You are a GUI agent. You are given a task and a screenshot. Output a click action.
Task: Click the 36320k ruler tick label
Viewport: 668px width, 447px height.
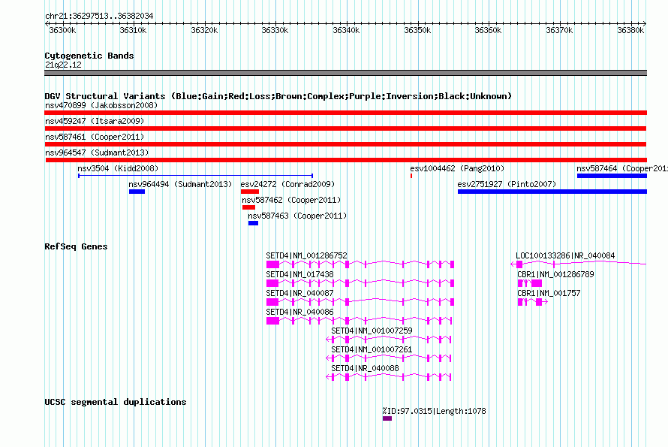tap(204, 30)
